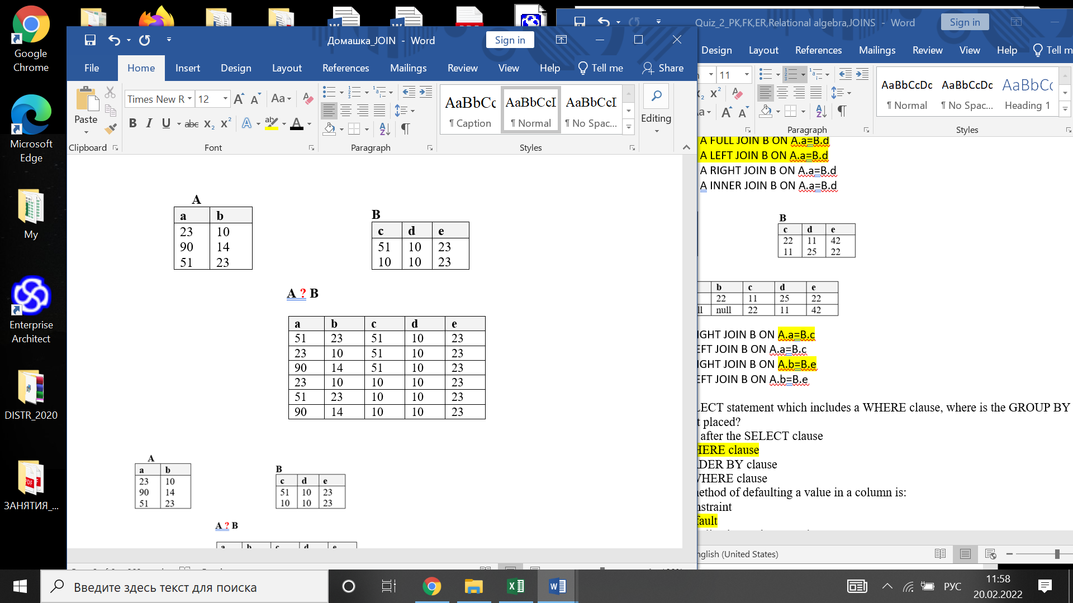This screenshot has height=603, width=1073.
Task: Open Font dialog launcher in Домашка_JOIN ribbon
Action: point(312,148)
